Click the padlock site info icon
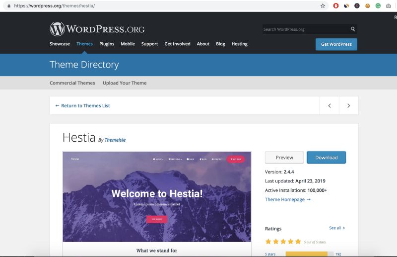397x257 pixels. pos(9,5)
